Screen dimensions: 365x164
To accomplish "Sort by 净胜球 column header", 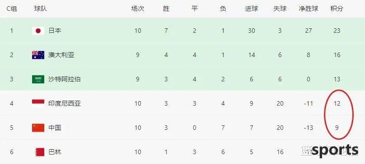I will click(308, 9).
